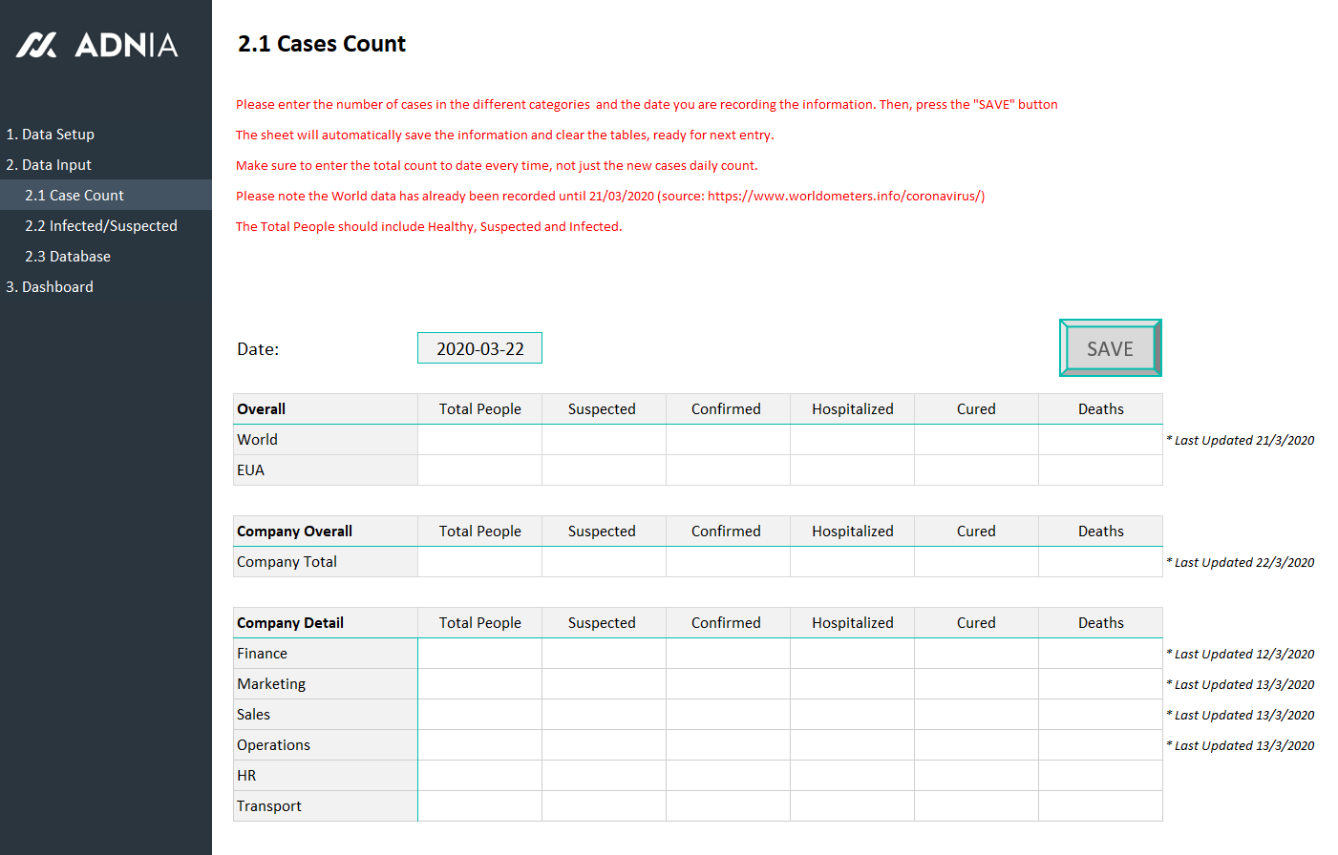The image size is (1338, 855).
Task: Go to 2. Data Input
Action: [49, 165]
